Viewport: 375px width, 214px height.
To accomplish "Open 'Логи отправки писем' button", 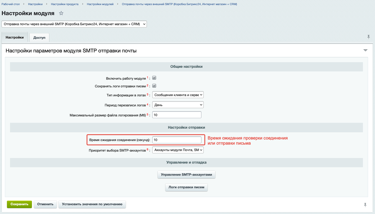I will 186,187.
